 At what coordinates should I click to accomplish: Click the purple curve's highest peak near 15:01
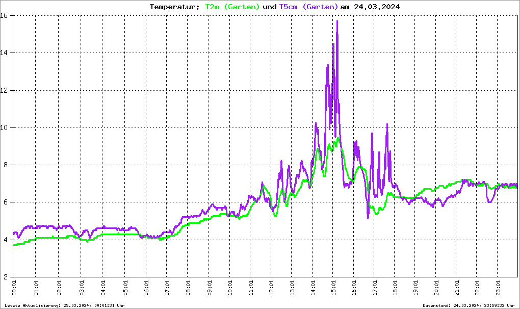tap(337, 21)
